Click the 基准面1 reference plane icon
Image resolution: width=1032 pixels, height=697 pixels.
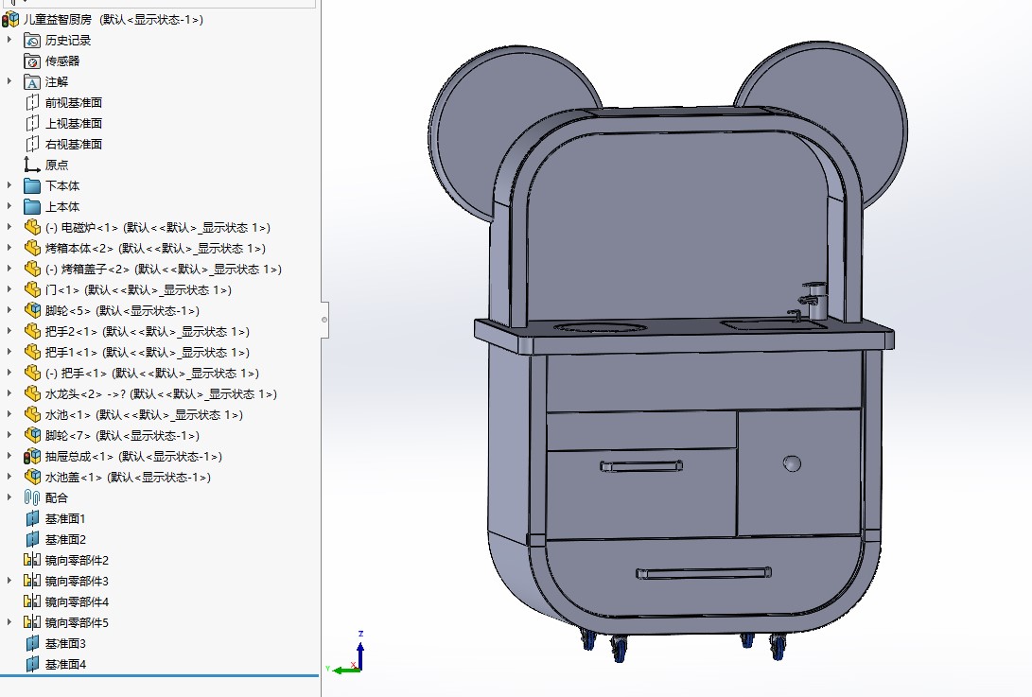[32, 518]
